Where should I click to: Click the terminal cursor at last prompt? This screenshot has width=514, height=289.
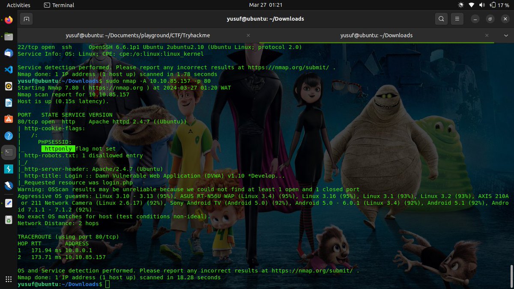[107, 284]
